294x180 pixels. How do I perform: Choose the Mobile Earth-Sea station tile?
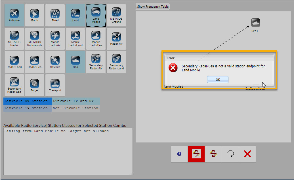(96, 38)
